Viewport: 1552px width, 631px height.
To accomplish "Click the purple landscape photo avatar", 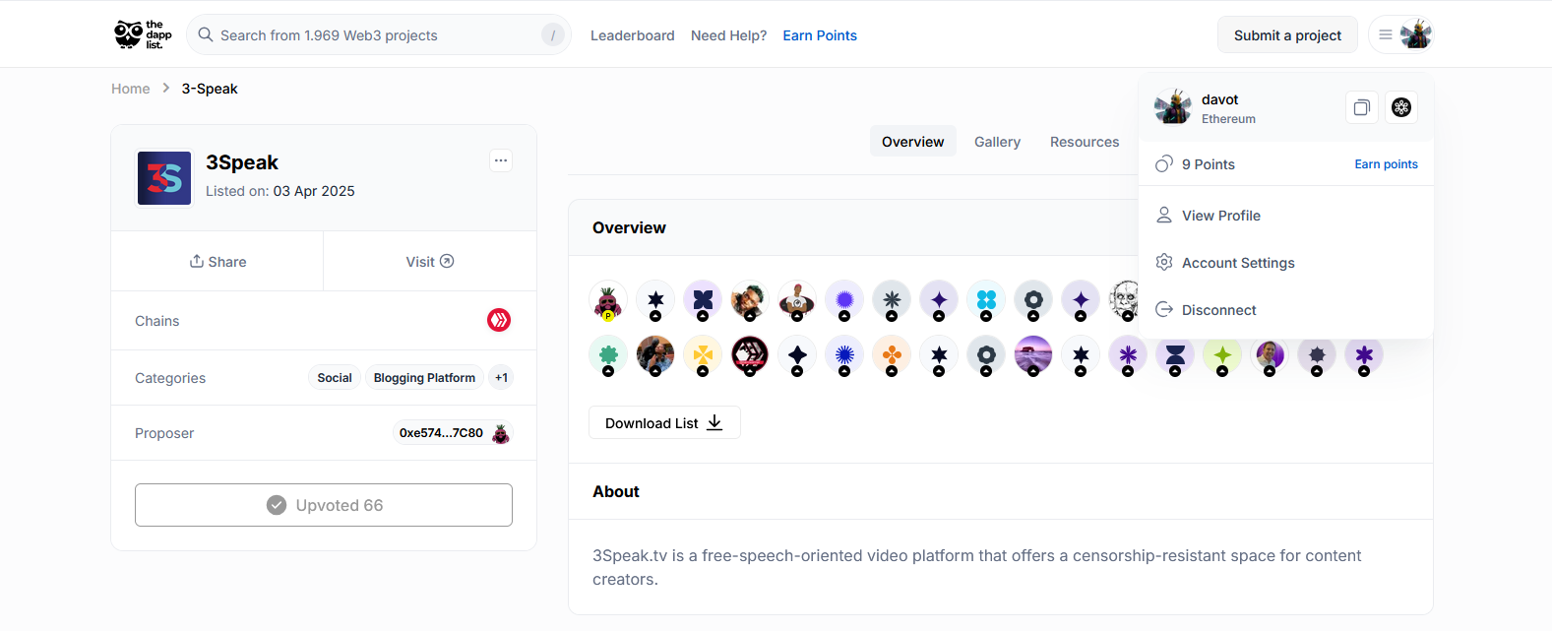I will [1033, 355].
